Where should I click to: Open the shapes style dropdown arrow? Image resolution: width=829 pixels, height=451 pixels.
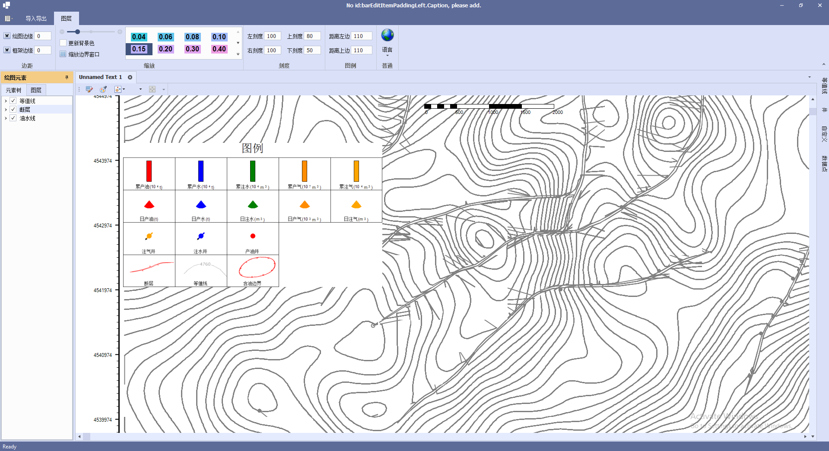coord(124,89)
